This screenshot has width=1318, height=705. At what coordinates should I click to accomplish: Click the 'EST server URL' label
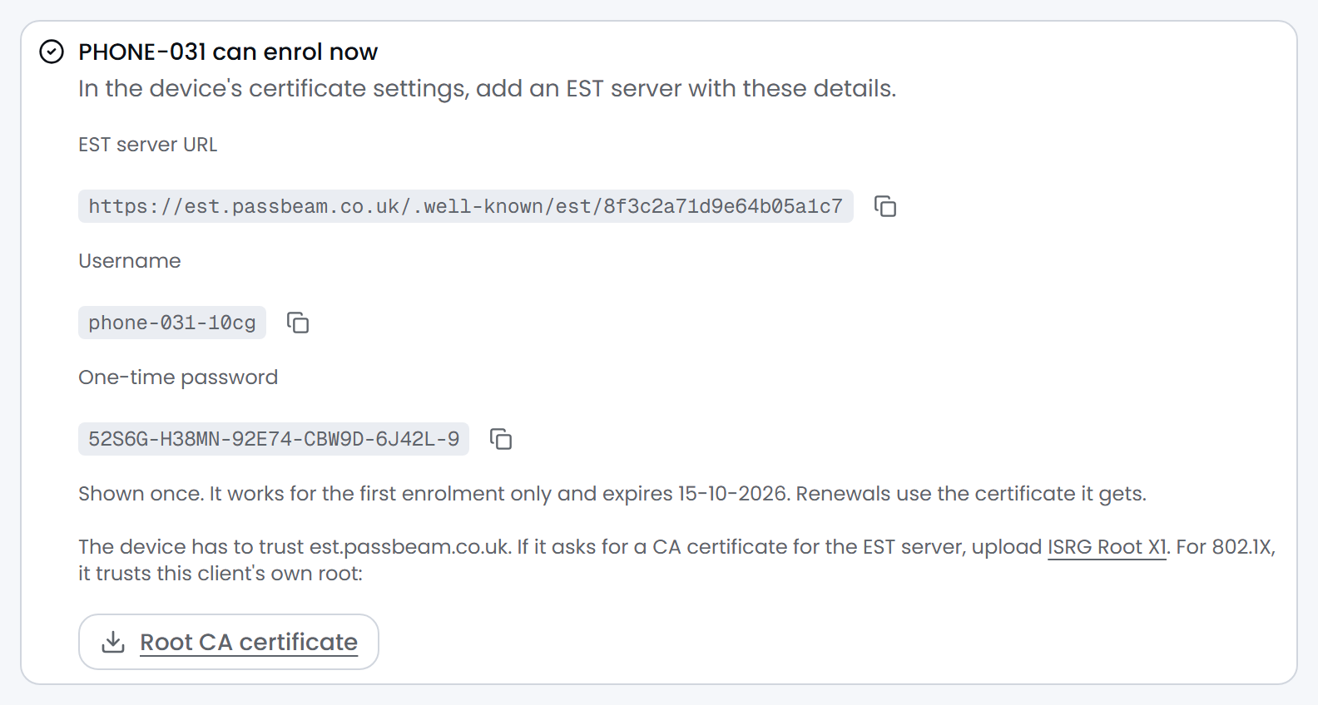(148, 145)
